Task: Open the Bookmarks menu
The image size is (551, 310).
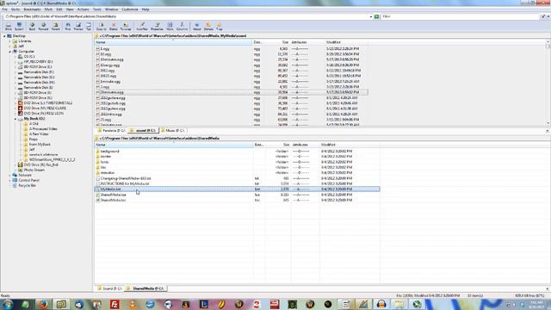Action: tap(32, 9)
